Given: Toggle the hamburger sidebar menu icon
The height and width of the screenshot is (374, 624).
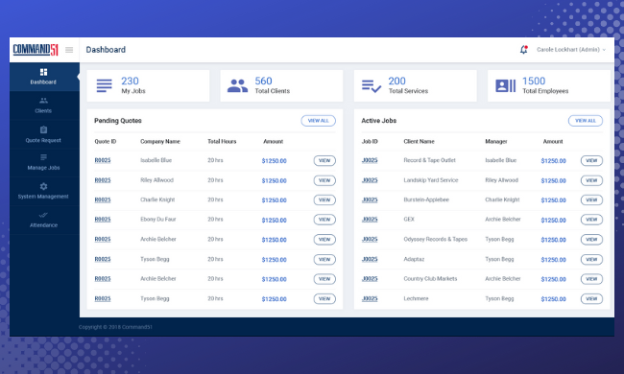Looking at the screenshot, I should point(69,50).
